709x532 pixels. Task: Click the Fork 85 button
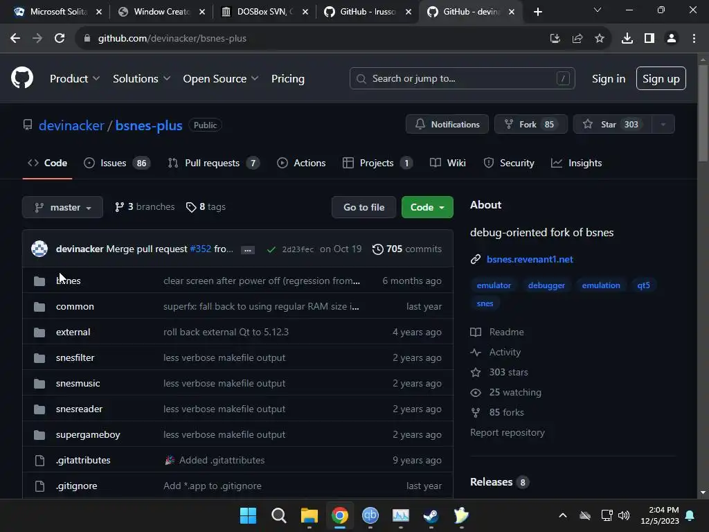[x=530, y=125]
